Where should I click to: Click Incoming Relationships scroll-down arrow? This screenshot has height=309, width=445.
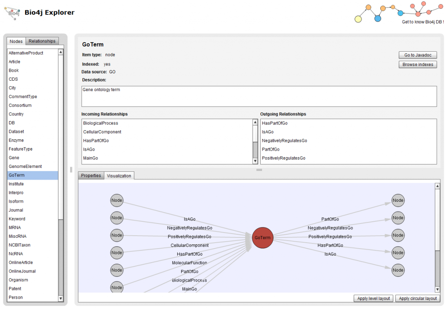click(x=255, y=161)
